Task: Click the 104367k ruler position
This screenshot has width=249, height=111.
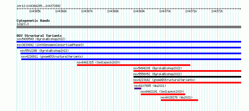Action: click(x=87, y=11)
